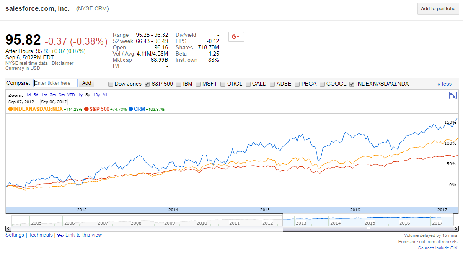
Task: Click red S&P 500 legend dot
Action: pyautogui.click(x=86, y=109)
